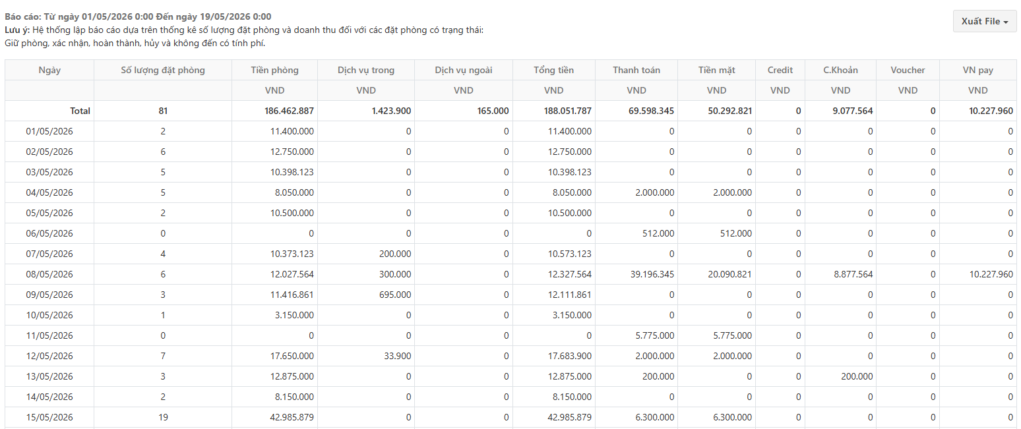Click the Voucher column header
1021x429 pixels.
pos(908,70)
